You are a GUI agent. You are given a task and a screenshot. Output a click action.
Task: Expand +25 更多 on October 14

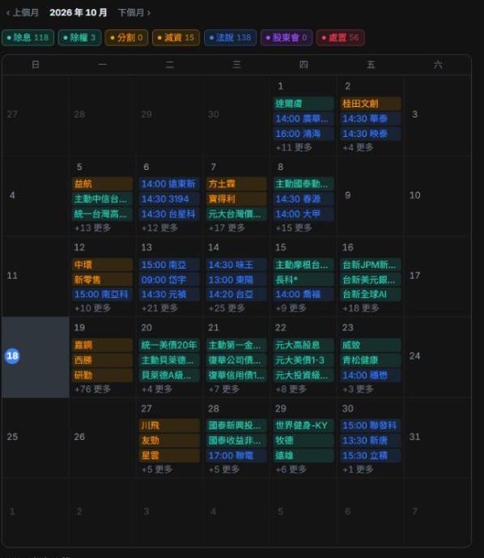[227, 309]
